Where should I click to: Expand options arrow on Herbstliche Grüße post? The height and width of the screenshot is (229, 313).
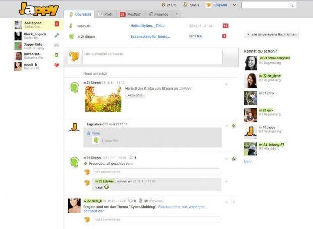[226, 84]
